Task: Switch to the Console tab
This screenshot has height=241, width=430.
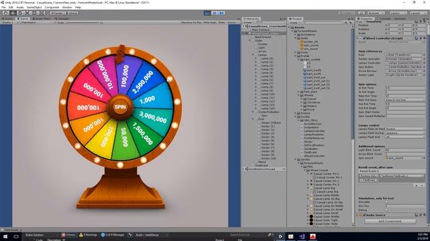Action: point(384,19)
